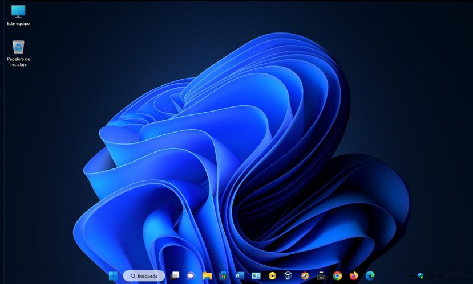The height and width of the screenshot is (284, 473).
Task: Open the yellow disc application icon
Action: [x=272, y=275]
